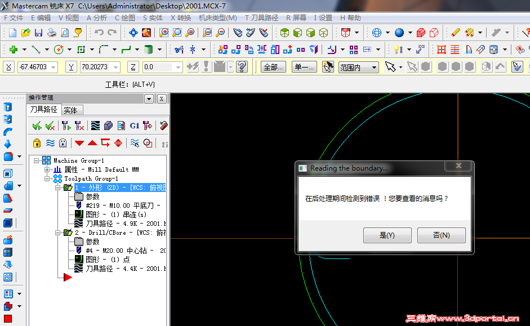This screenshot has height=326, width=530.
Task: Select 图形 - (1) 点 entry
Action: coord(108,260)
